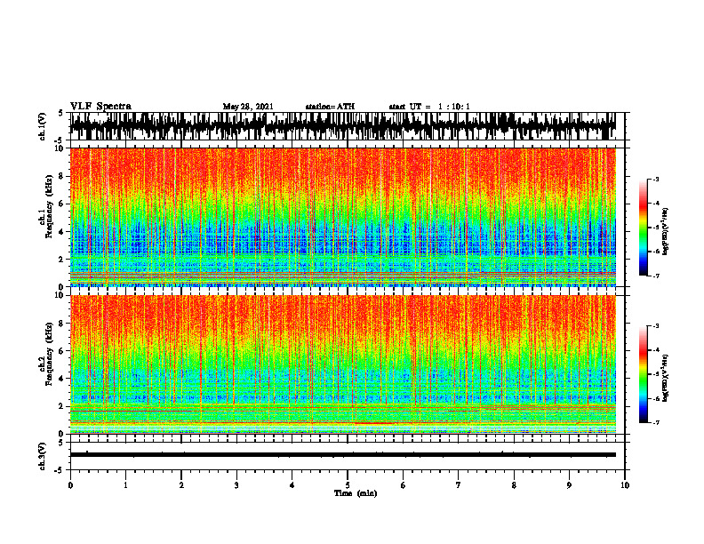Screen dimensions: 704x544
Task: Click inside the ch.1 spectrogram panel
Action: pos(342,217)
